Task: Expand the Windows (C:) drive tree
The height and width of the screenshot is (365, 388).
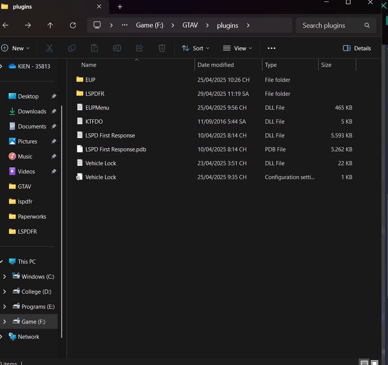Action: pos(4,276)
